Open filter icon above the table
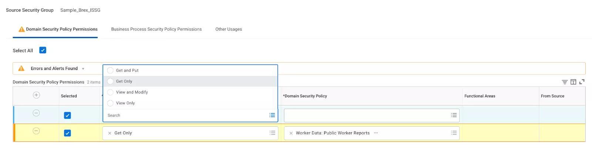This screenshot has height=161, width=592. coord(565,82)
